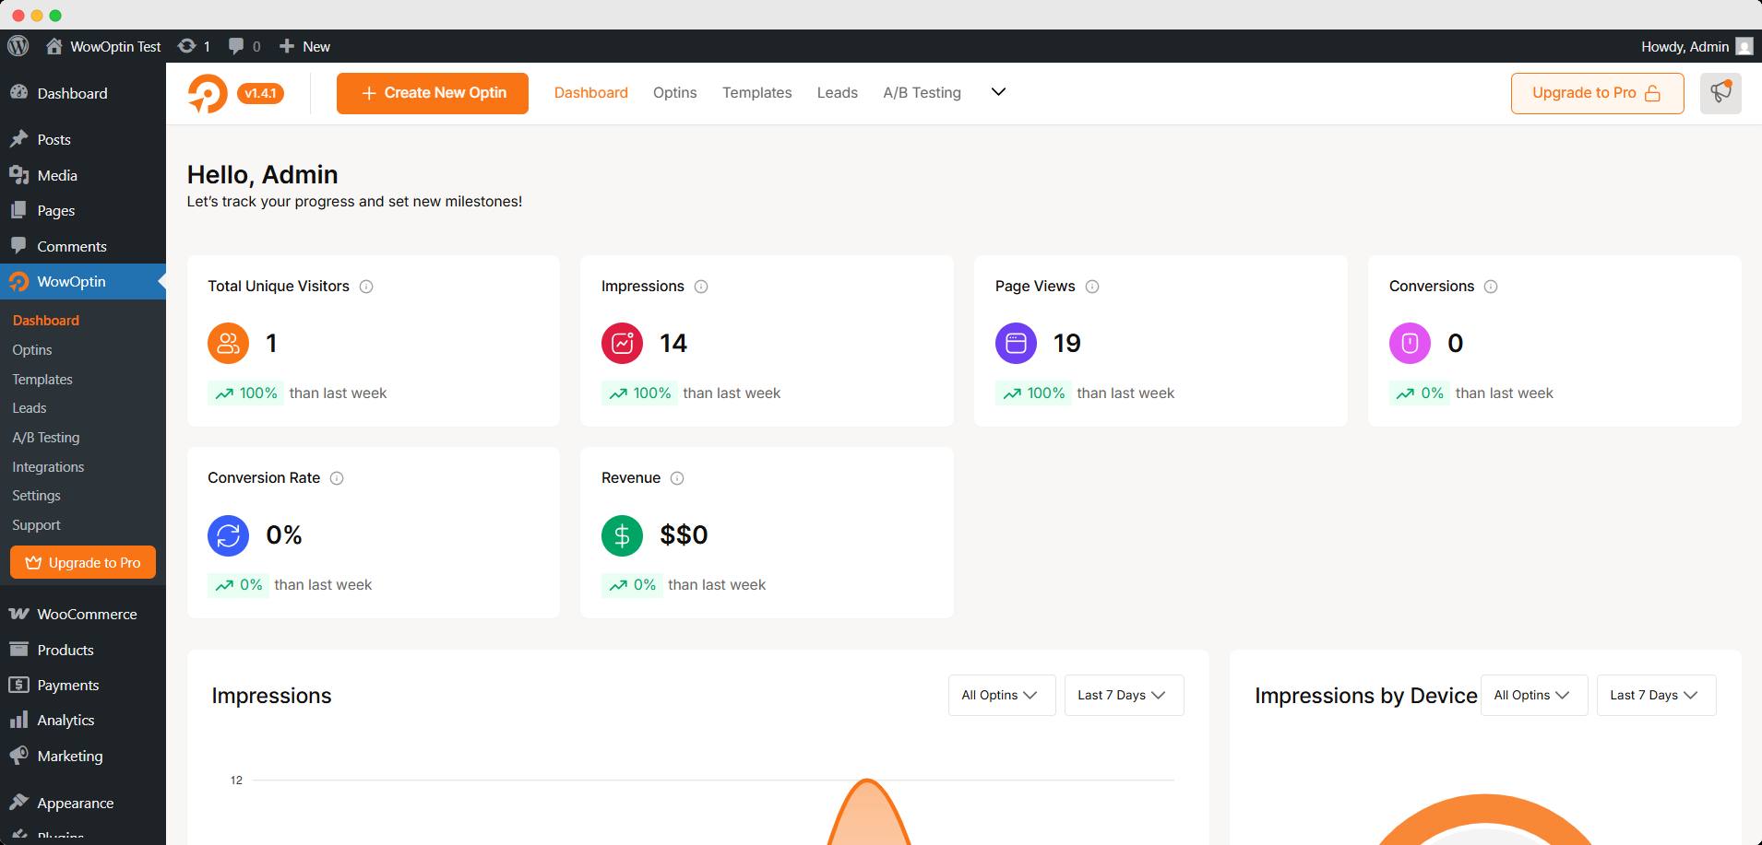Click the Admin avatar thumbnail
Viewport: 1762px width, 845px height.
tap(1744, 46)
